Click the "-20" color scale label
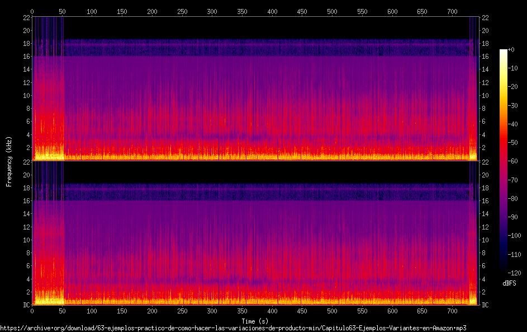The width and height of the screenshot is (527, 332). click(513, 87)
